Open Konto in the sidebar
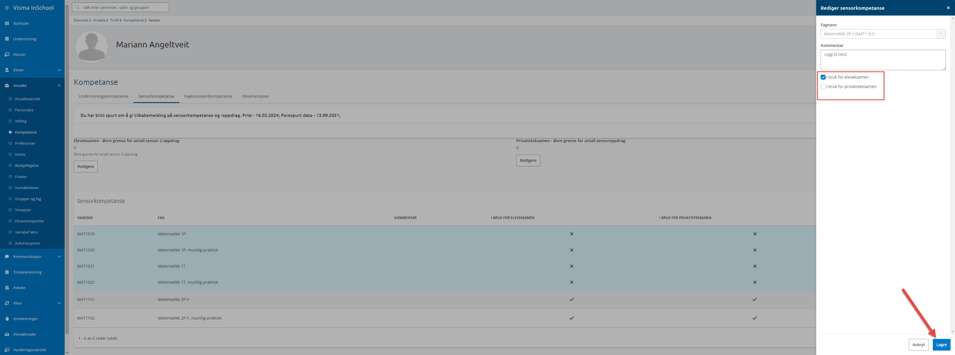The height and width of the screenshot is (355, 955). point(20,155)
